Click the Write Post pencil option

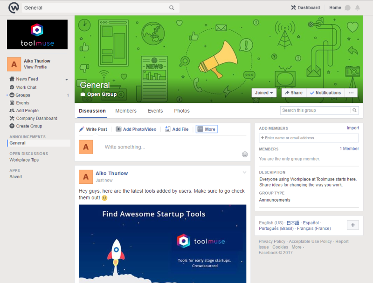point(93,129)
